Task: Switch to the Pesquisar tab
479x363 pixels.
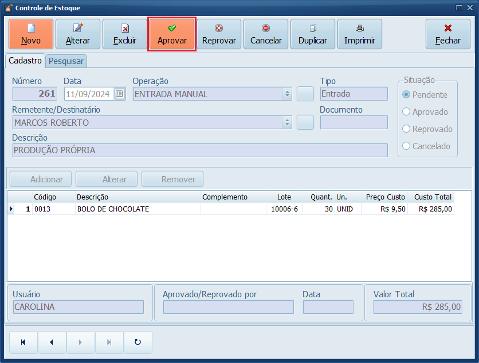Action: click(66, 61)
